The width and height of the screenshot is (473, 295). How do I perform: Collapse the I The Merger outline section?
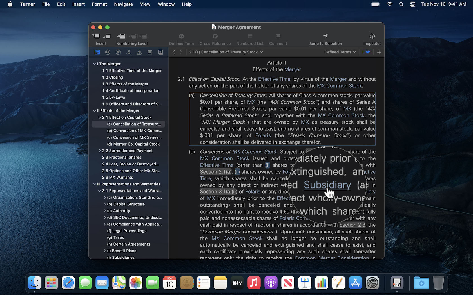pyautogui.click(x=95, y=64)
